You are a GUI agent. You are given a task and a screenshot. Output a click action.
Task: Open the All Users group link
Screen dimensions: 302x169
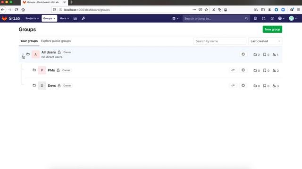coord(49,52)
